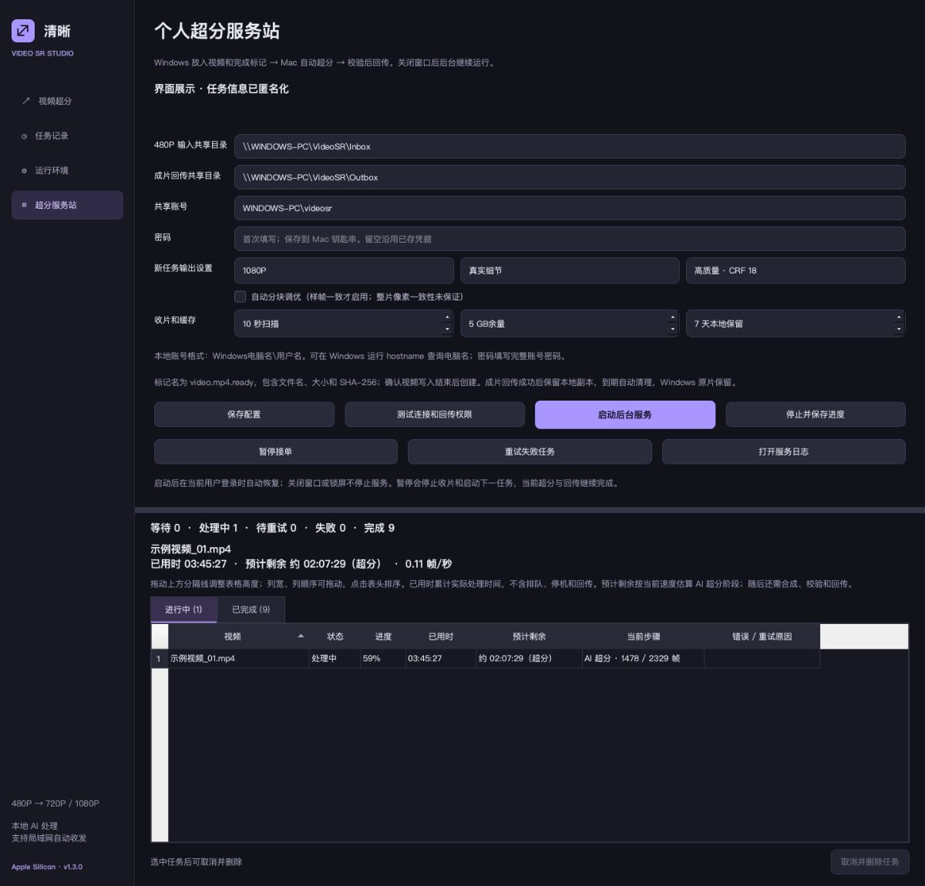Click the 任务记录 sidebar icon
This screenshot has height=886, width=925.
coord(24,136)
